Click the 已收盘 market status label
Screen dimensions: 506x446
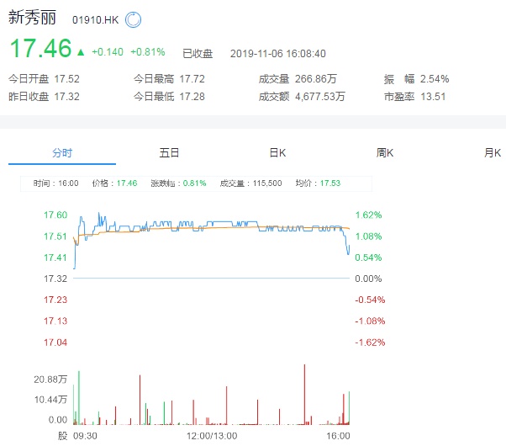(x=199, y=52)
